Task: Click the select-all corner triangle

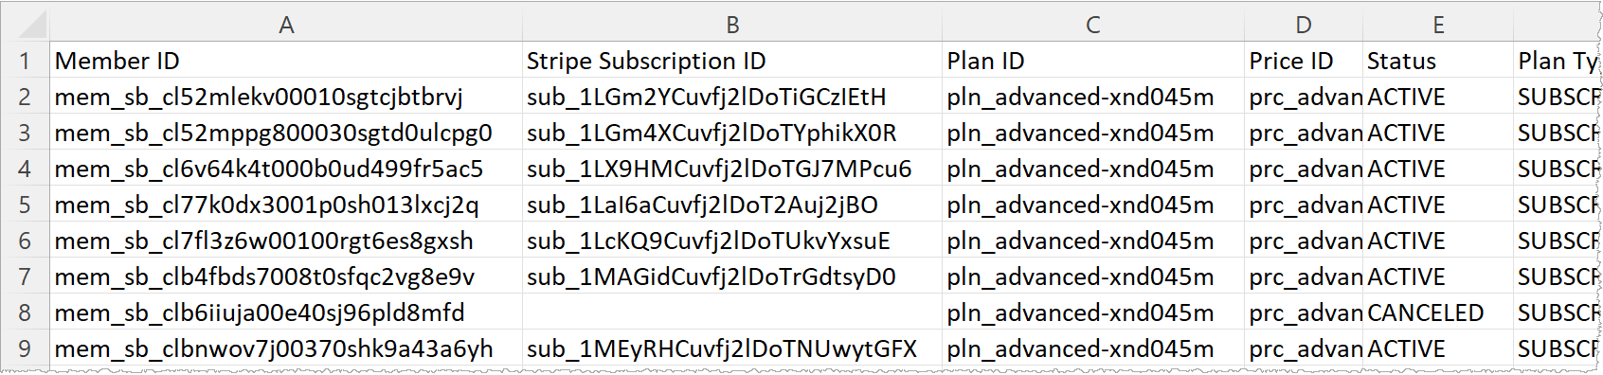Action: [26, 25]
